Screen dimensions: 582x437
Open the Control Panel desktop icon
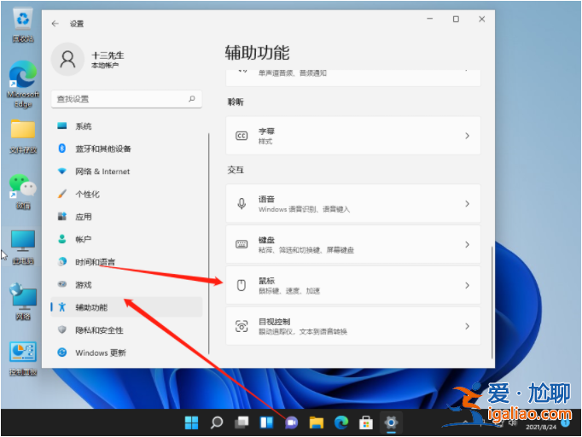pos(23,358)
